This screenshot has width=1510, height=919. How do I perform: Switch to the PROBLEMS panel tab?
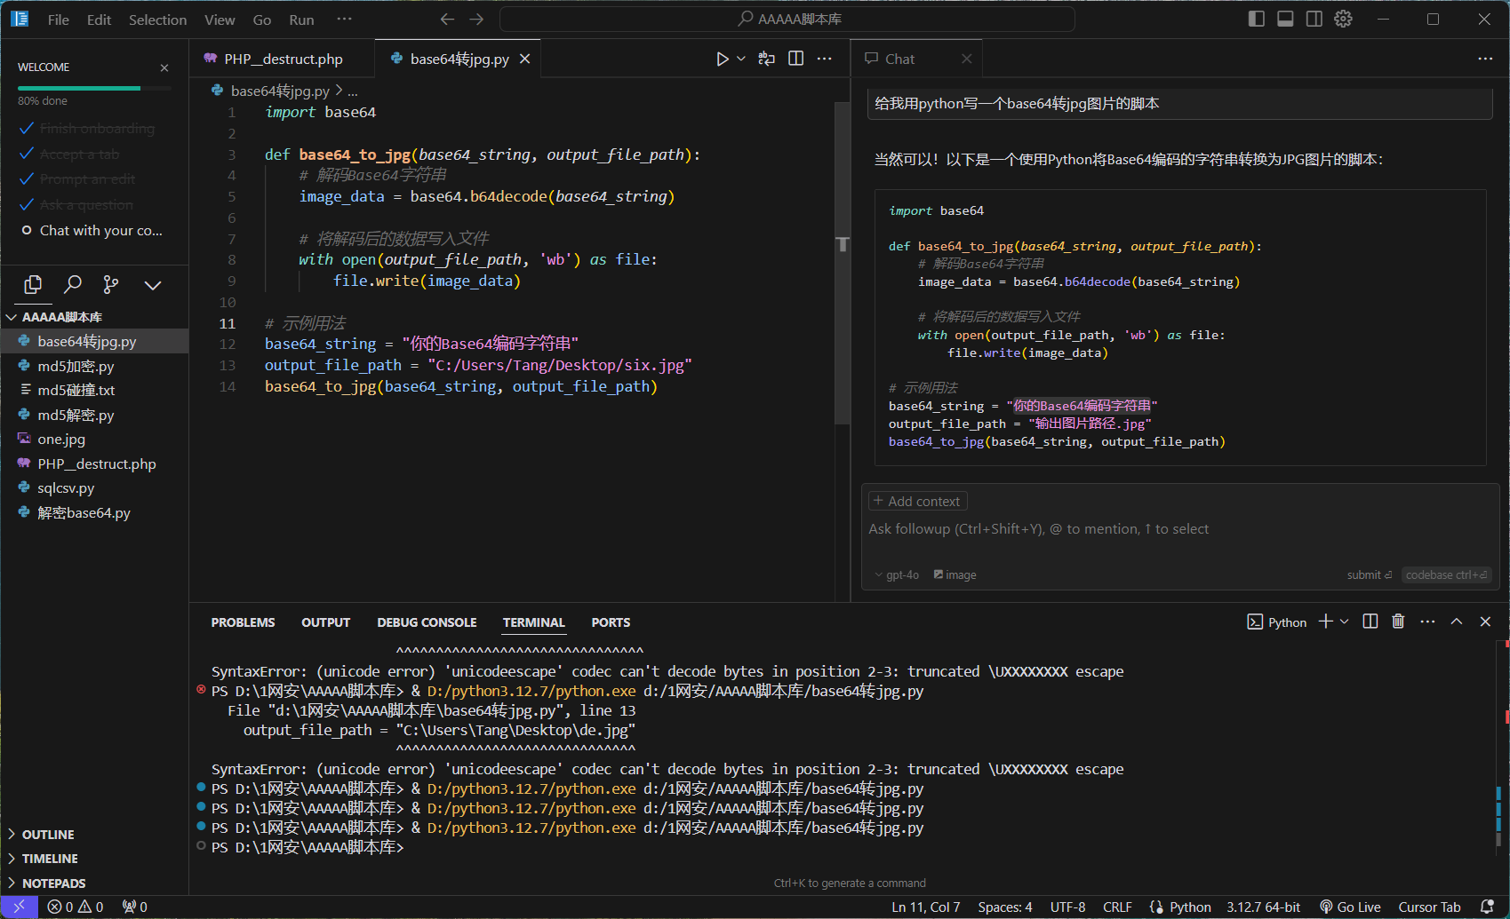(x=243, y=622)
